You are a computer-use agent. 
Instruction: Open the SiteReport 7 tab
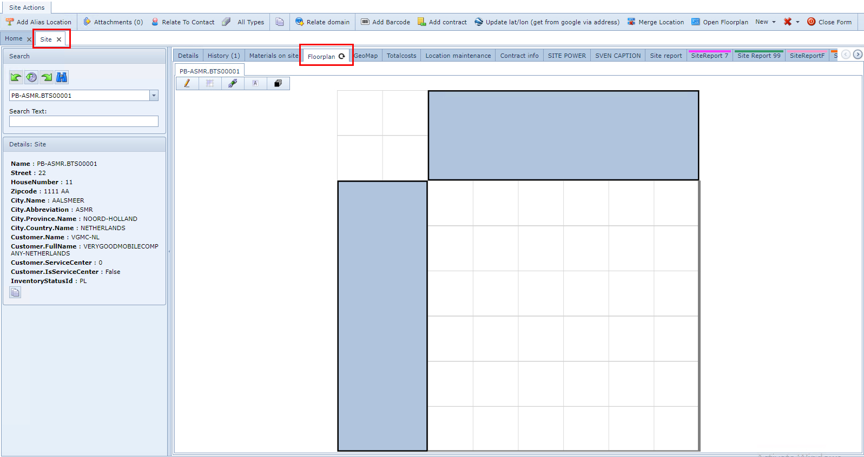coord(709,56)
